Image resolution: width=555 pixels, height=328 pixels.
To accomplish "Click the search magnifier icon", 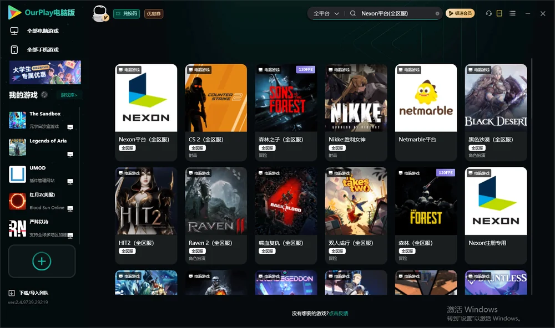I will pyautogui.click(x=353, y=13).
